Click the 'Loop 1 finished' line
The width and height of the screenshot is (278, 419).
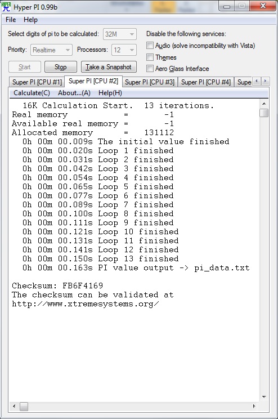[98, 151]
